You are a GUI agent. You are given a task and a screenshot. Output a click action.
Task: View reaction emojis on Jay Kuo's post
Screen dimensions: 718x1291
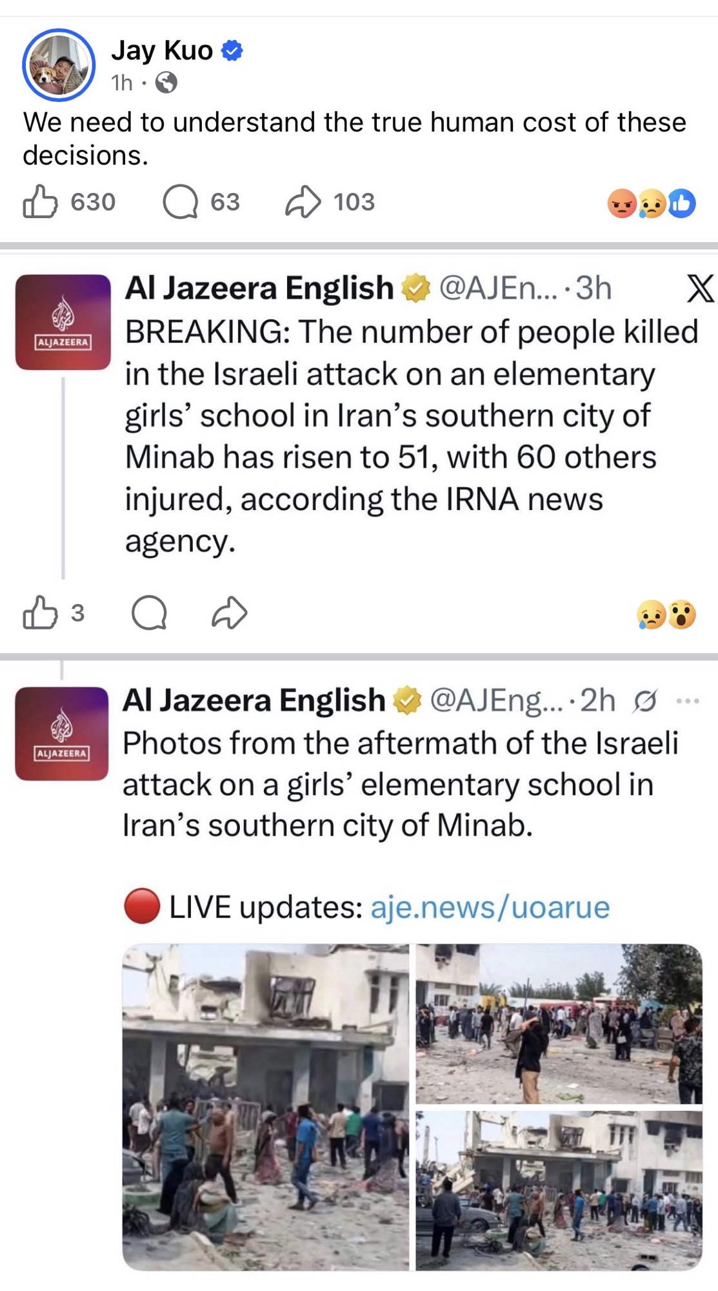pyautogui.click(x=652, y=204)
